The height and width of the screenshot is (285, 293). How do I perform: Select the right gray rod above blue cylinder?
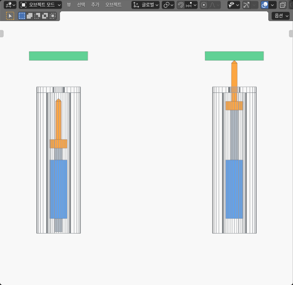(234, 135)
